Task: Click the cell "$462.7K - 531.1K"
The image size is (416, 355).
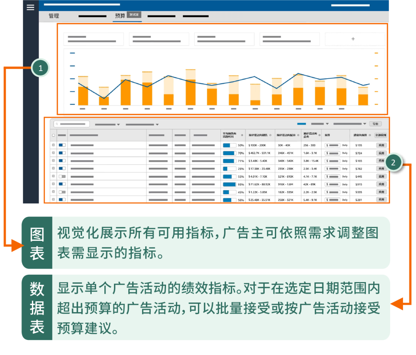Action: (x=260, y=153)
